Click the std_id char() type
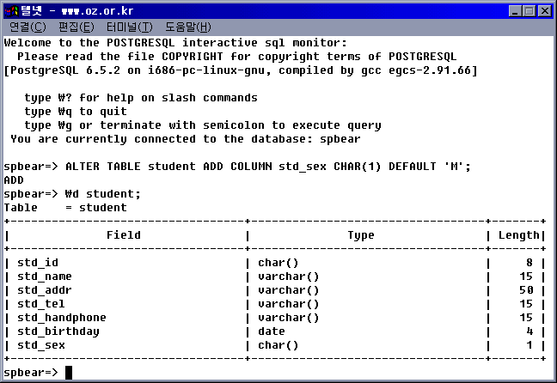The image size is (557, 383). [x=278, y=263]
